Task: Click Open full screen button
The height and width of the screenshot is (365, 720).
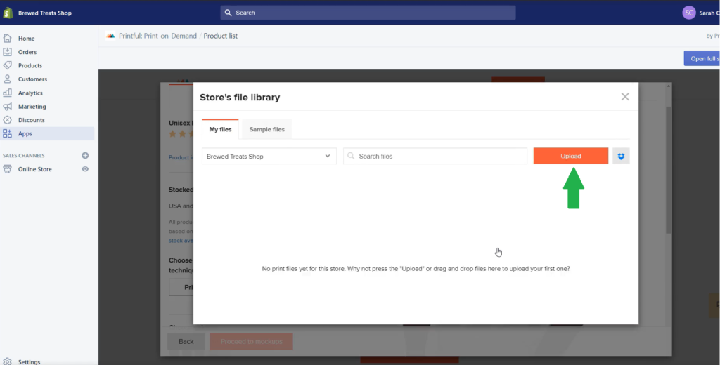Action: pos(702,59)
